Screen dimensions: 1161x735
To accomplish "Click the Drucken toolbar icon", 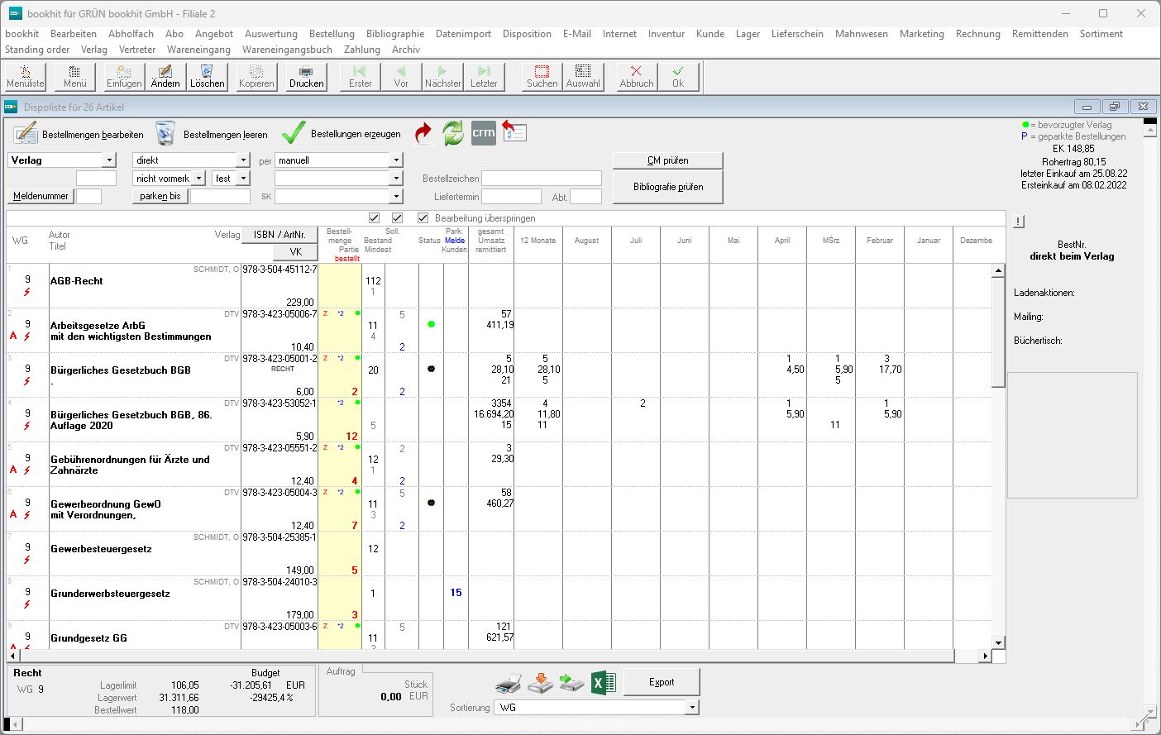I will coord(306,76).
